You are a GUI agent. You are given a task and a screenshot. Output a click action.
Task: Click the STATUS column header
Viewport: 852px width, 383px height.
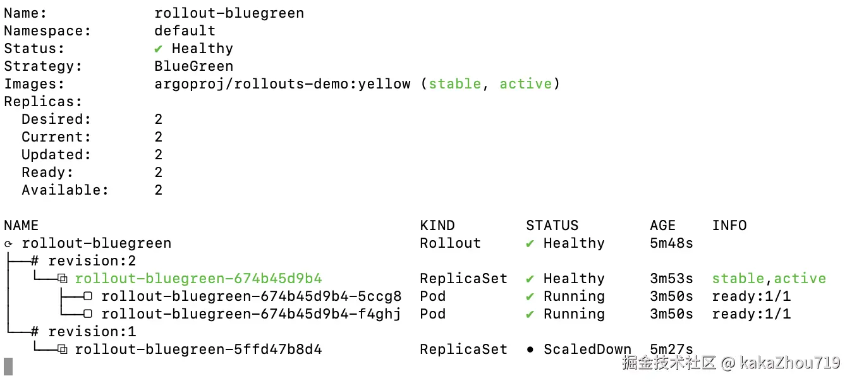pyautogui.click(x=552, y=226)
